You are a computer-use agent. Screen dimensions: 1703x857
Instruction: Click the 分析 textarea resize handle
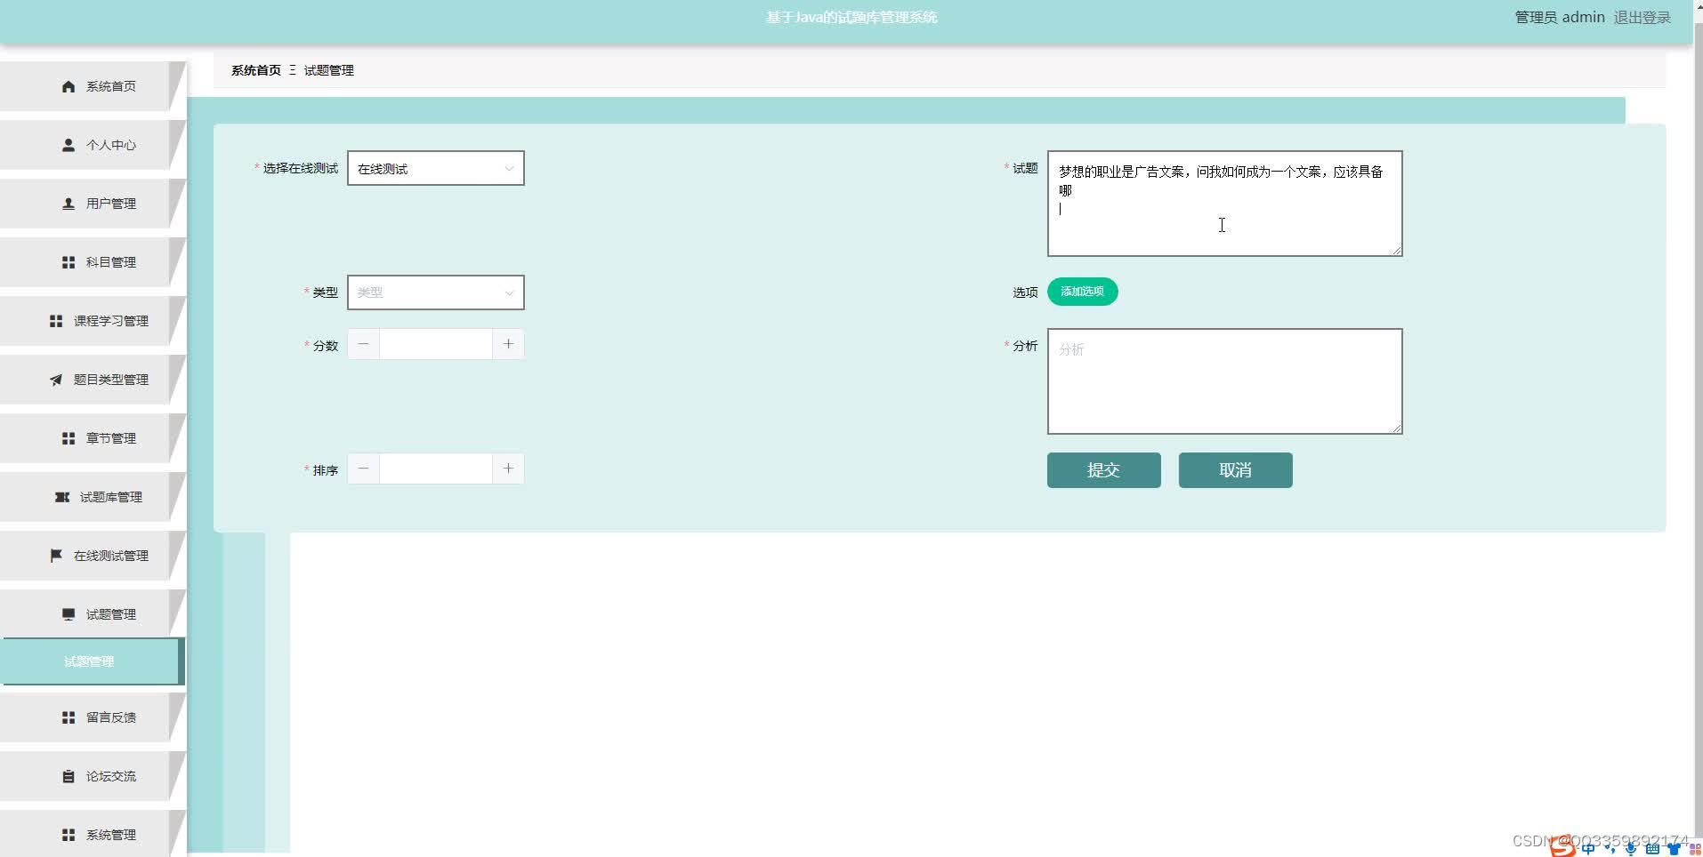(1396, 428)
